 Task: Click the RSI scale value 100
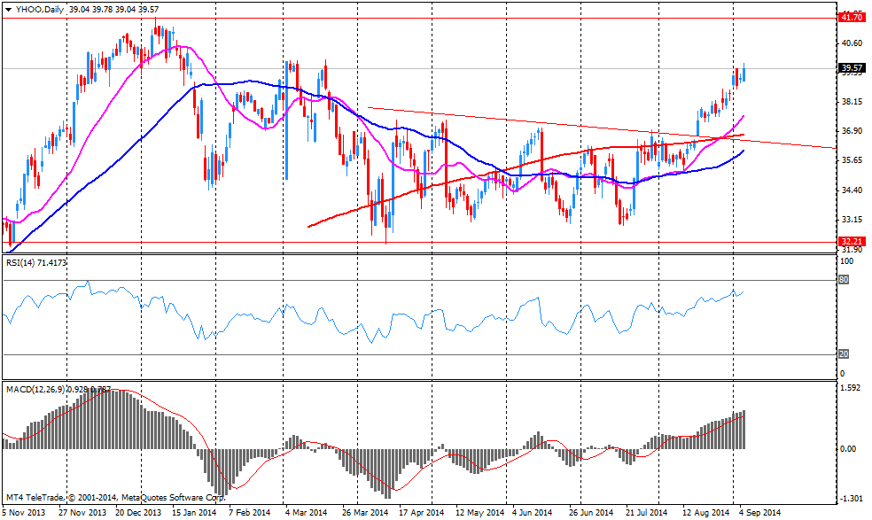click(x=846, y=261)
